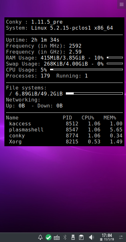The height and width of the screenshot is (242, 126).
Task: Click the Swap Usage progress bar
Action: click(x=115, y=63)
